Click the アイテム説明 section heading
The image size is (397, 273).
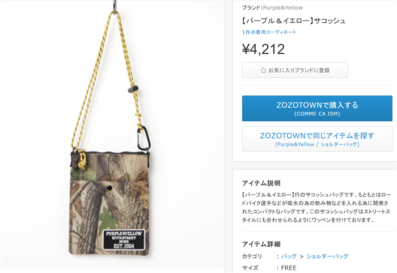[261, 183]
